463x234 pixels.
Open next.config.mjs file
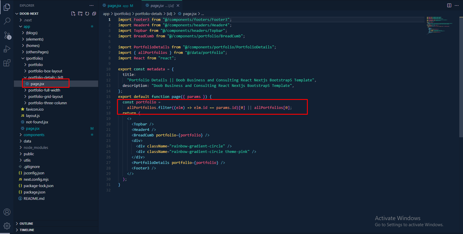(x=56, y=179)
